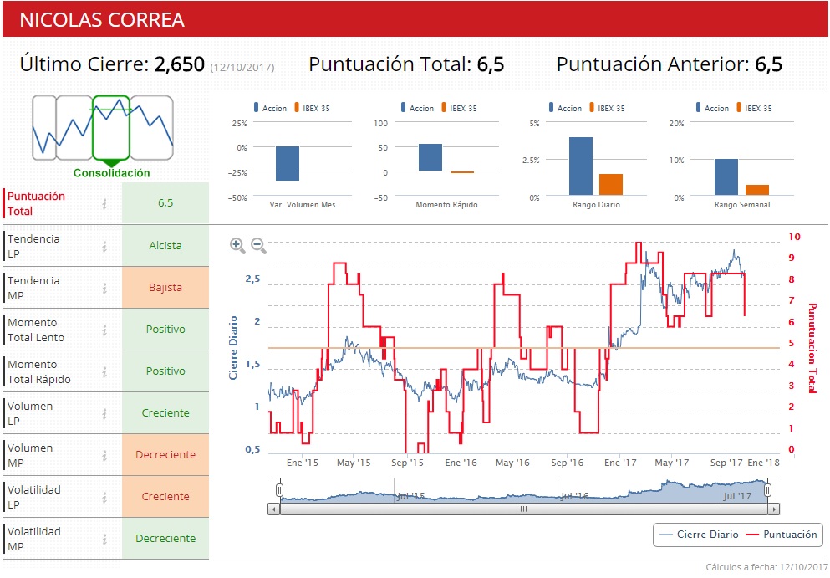
Task: Click the orange IBEX 35 bar in Rango Diario
Action: (x=611, y=184)
